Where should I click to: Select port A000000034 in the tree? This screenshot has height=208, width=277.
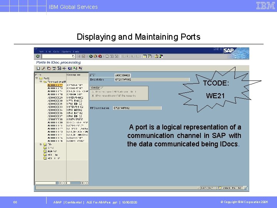pyautogui.click(x=55, y=110)
